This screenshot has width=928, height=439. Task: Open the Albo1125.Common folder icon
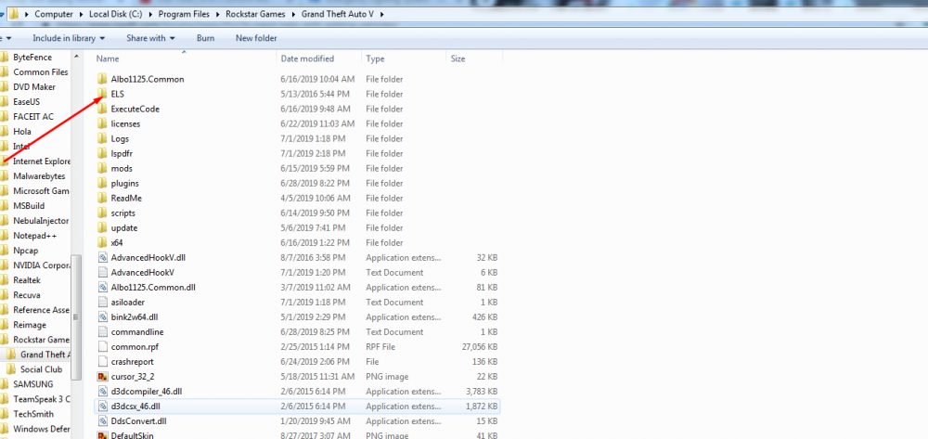point(102,79)
